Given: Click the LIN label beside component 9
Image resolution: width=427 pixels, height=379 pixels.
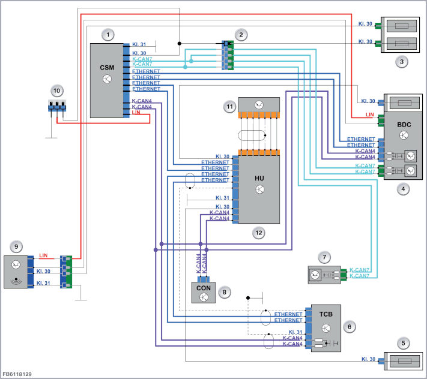Looking at the screenshot, I should click(x=43, y=255).
